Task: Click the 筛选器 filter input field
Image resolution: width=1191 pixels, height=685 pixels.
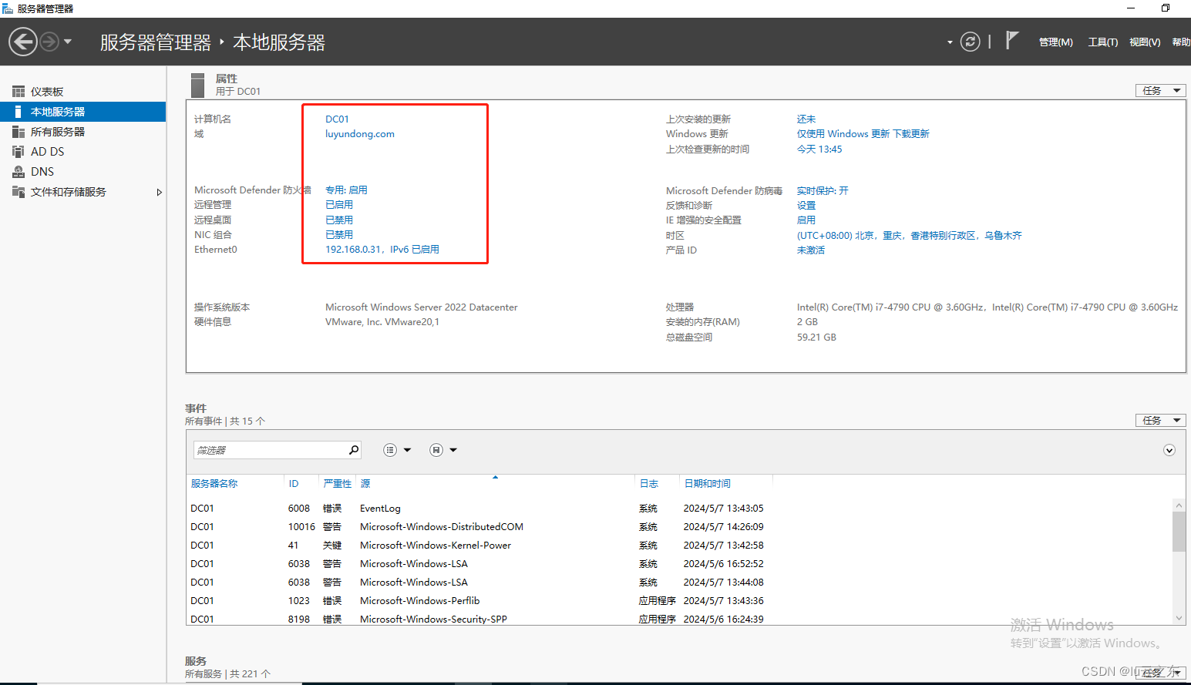Action: (x=270, y=450)
